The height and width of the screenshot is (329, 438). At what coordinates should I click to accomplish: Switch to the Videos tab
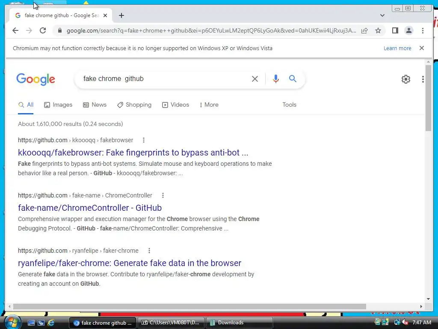(175, 105)
